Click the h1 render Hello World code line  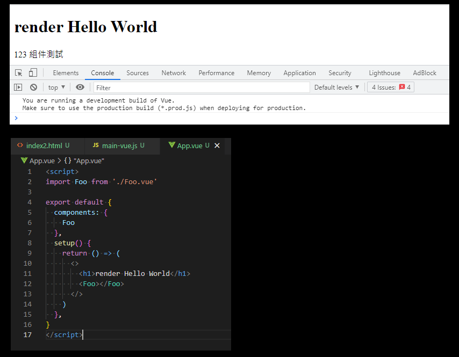pyautogui.click(x=135, y=274)
